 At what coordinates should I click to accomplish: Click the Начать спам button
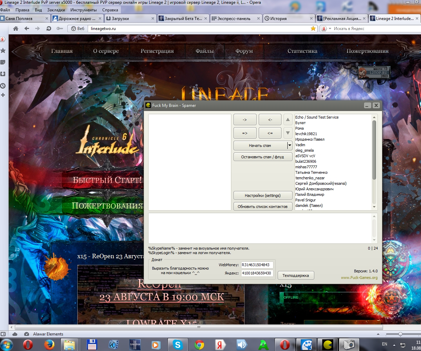tap(260, 146)
